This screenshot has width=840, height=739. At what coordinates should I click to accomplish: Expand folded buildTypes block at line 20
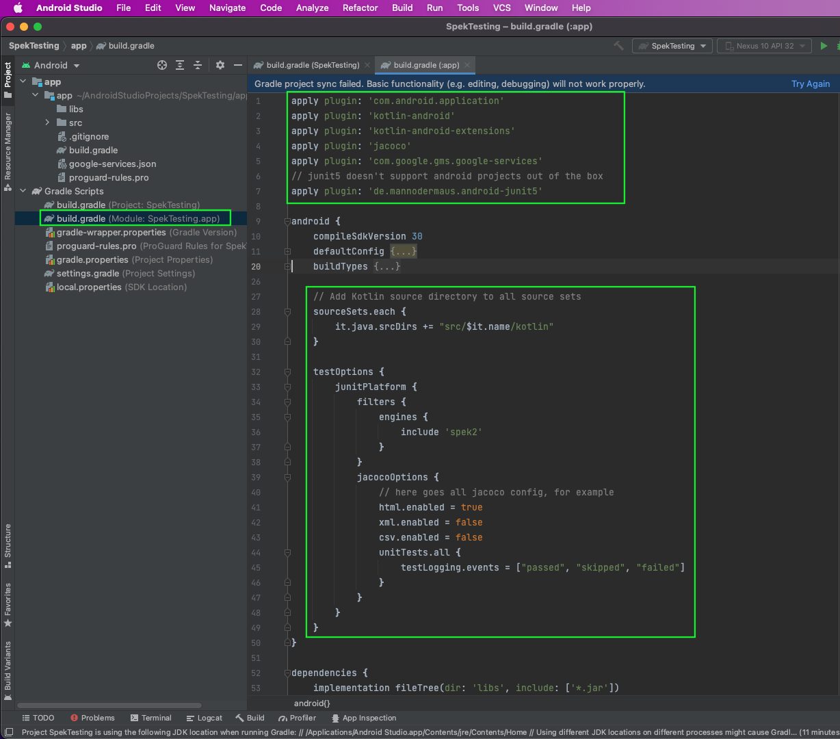(287, 266)
